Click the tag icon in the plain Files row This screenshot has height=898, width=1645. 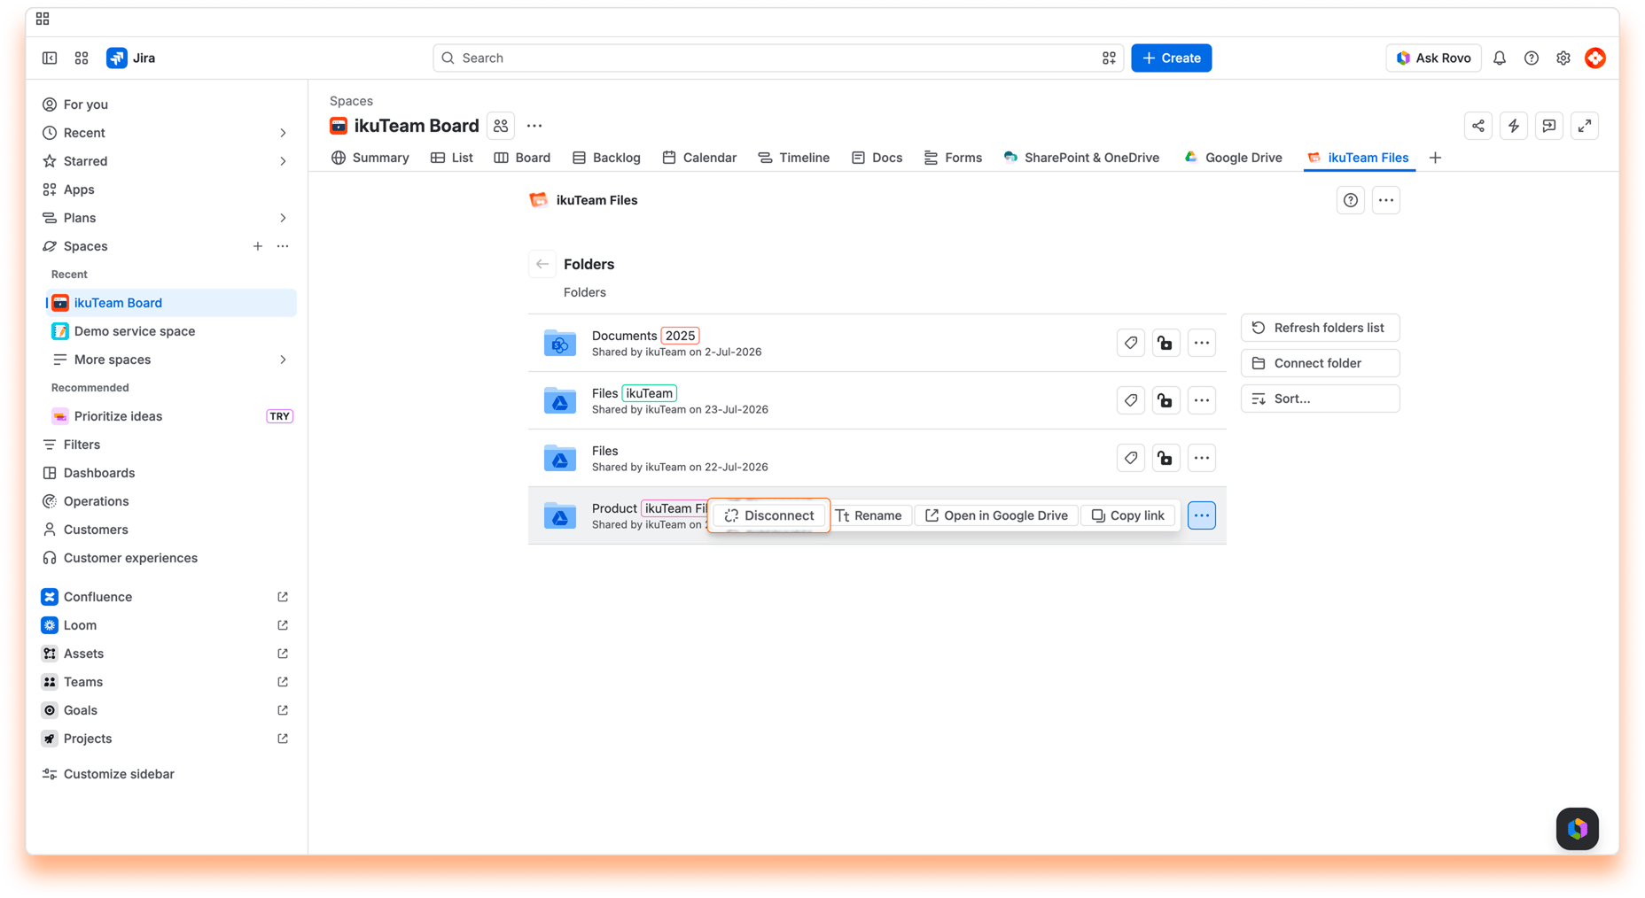(x=1131, y=458)
